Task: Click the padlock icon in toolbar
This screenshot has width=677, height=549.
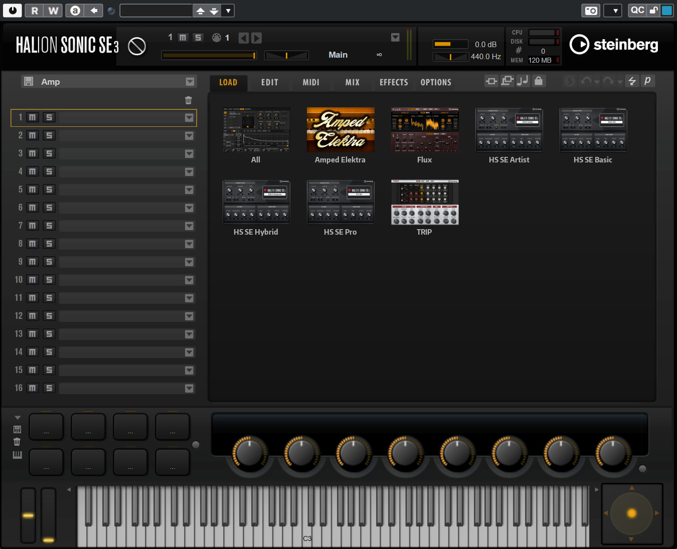Action: (x=539, y=81)
